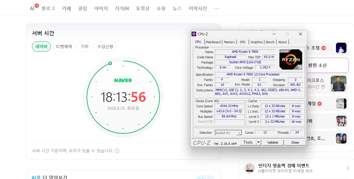354x179 pixels.
Task: Select the 기차 server time option
Action: click(x=85, y=46)
